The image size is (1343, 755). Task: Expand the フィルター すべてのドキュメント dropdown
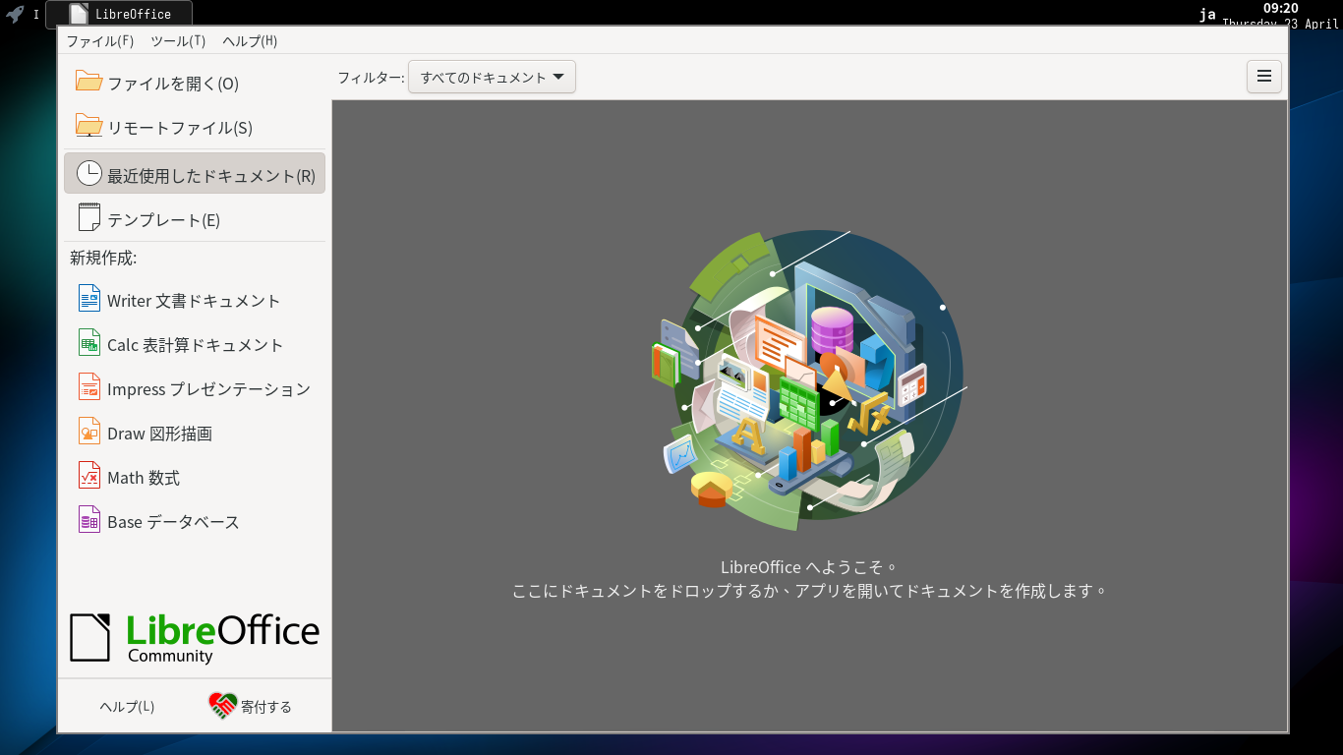tap(492, 77)
